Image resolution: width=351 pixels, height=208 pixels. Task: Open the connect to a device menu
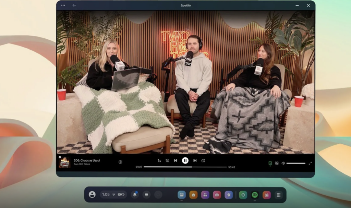coord(277,163)
